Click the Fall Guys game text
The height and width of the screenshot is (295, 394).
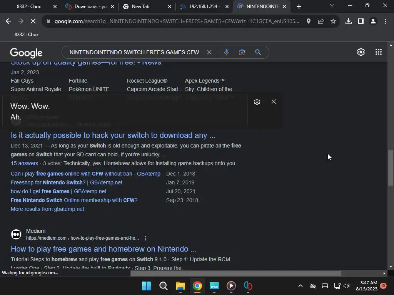click(22, 81)
